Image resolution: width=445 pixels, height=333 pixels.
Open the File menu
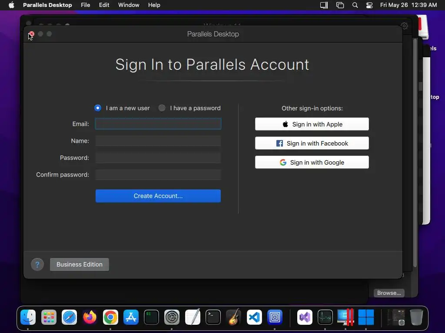pyautogui.click(x=86, y=5)
